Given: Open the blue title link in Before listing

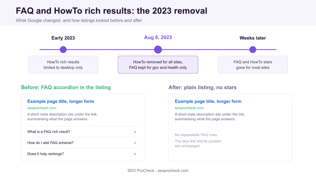Looking at the screenshot, I should [61, 101].
